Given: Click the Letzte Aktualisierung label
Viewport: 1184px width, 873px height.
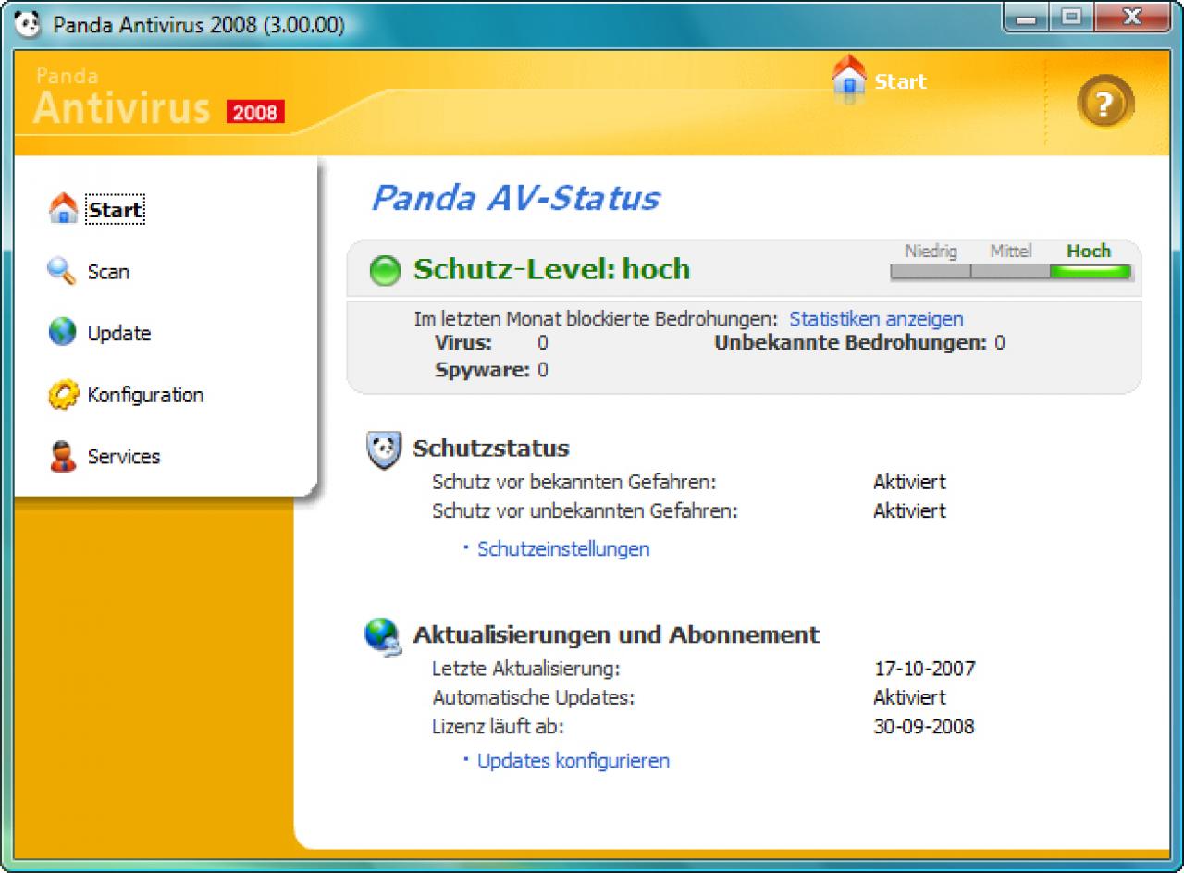Looking at the screenshot, I should [526, 669].
